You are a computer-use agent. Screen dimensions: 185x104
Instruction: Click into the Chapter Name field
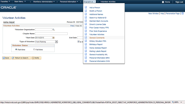(51, 34)
